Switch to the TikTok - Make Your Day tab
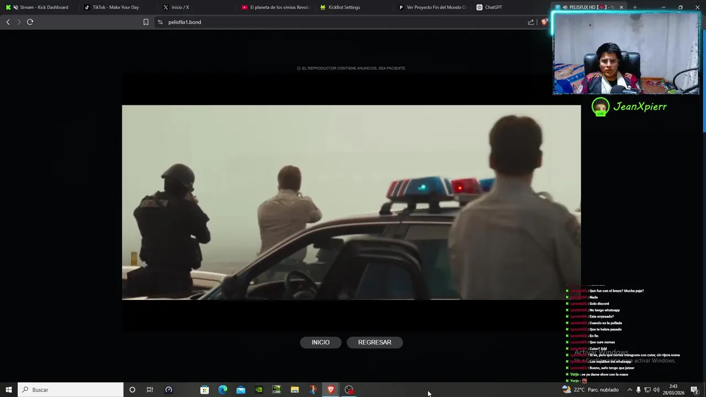The width and height of the screenshot is (706, 397). pos(116,7)
